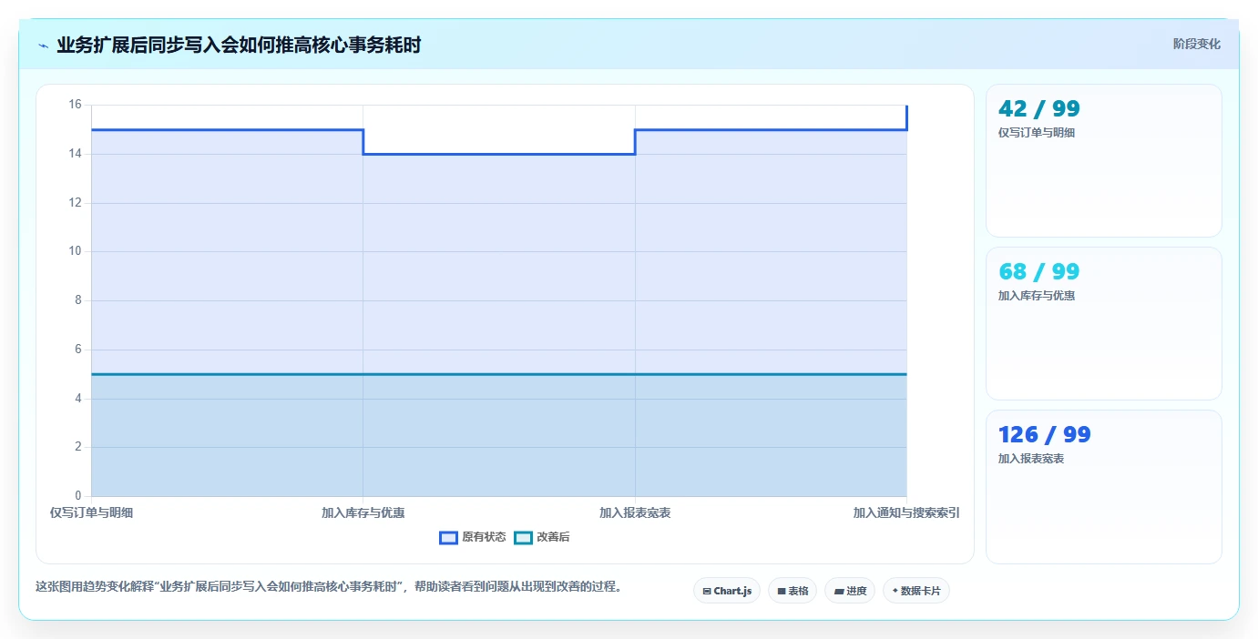1258x639 pixels.
Task: Open the 42 / 99 仅写订单与明细 card
Action: pyautogui.click(x=1103, y=160)
